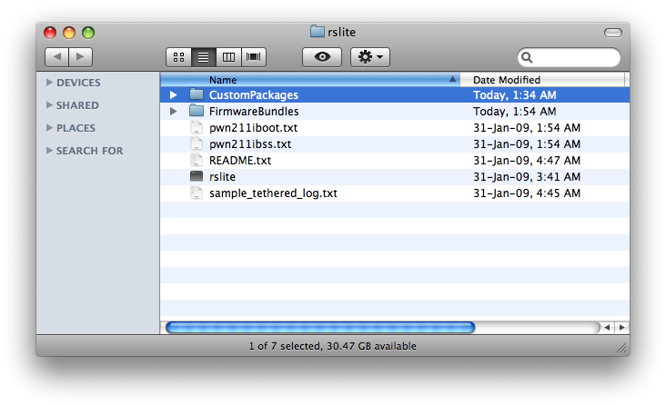The width and height of the screenshot is (666, 406).
Task: Select the README.txt file
Action: pyautogui.click(x=240, y=161)
